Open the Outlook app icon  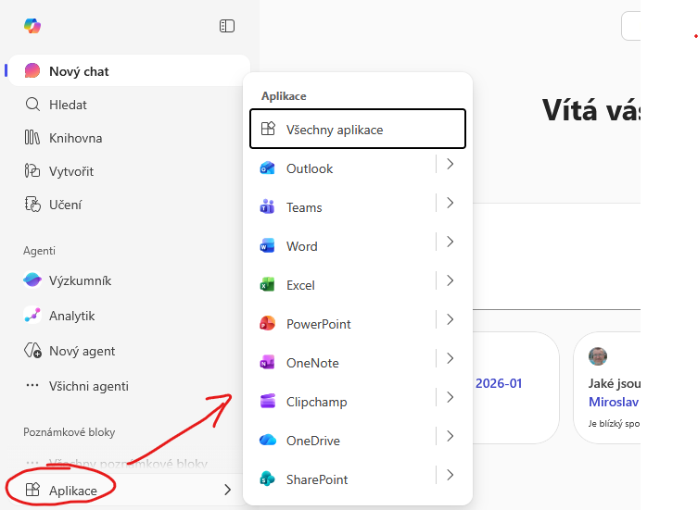268,168
